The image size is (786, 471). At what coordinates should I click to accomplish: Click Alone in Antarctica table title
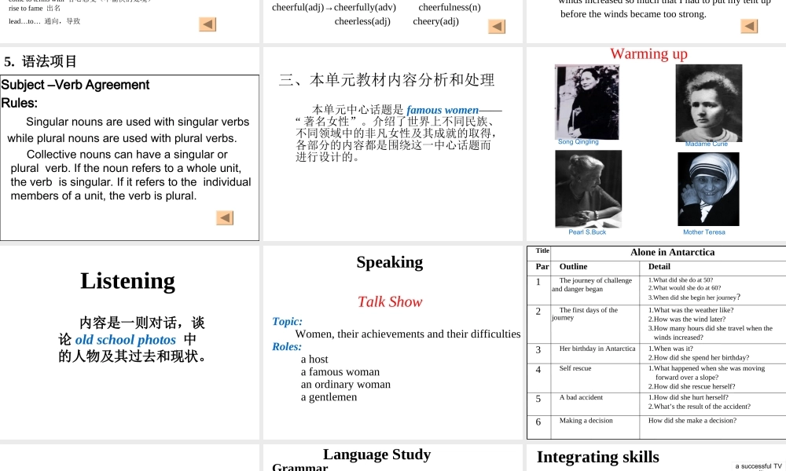[x=672, y=252]
